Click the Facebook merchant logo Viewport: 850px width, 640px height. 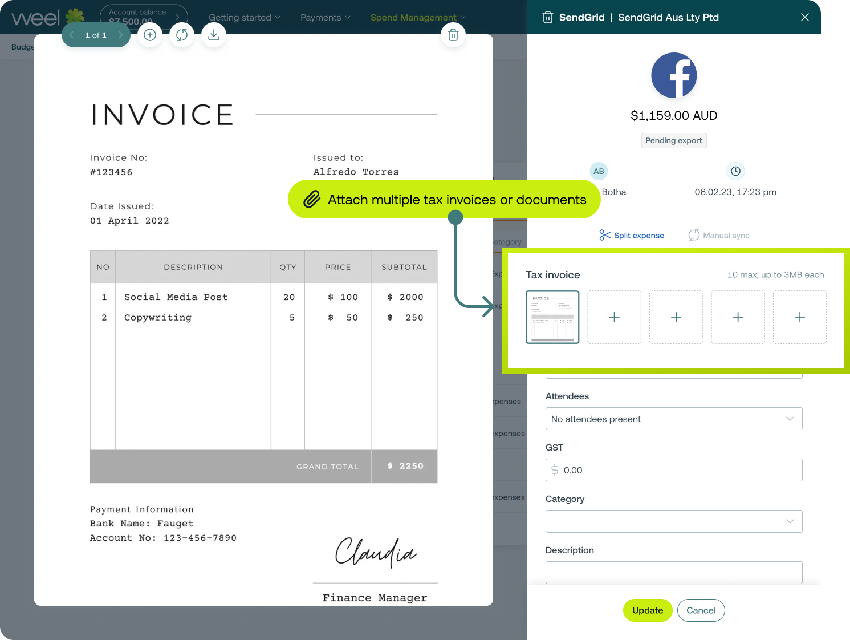point(674,75)
